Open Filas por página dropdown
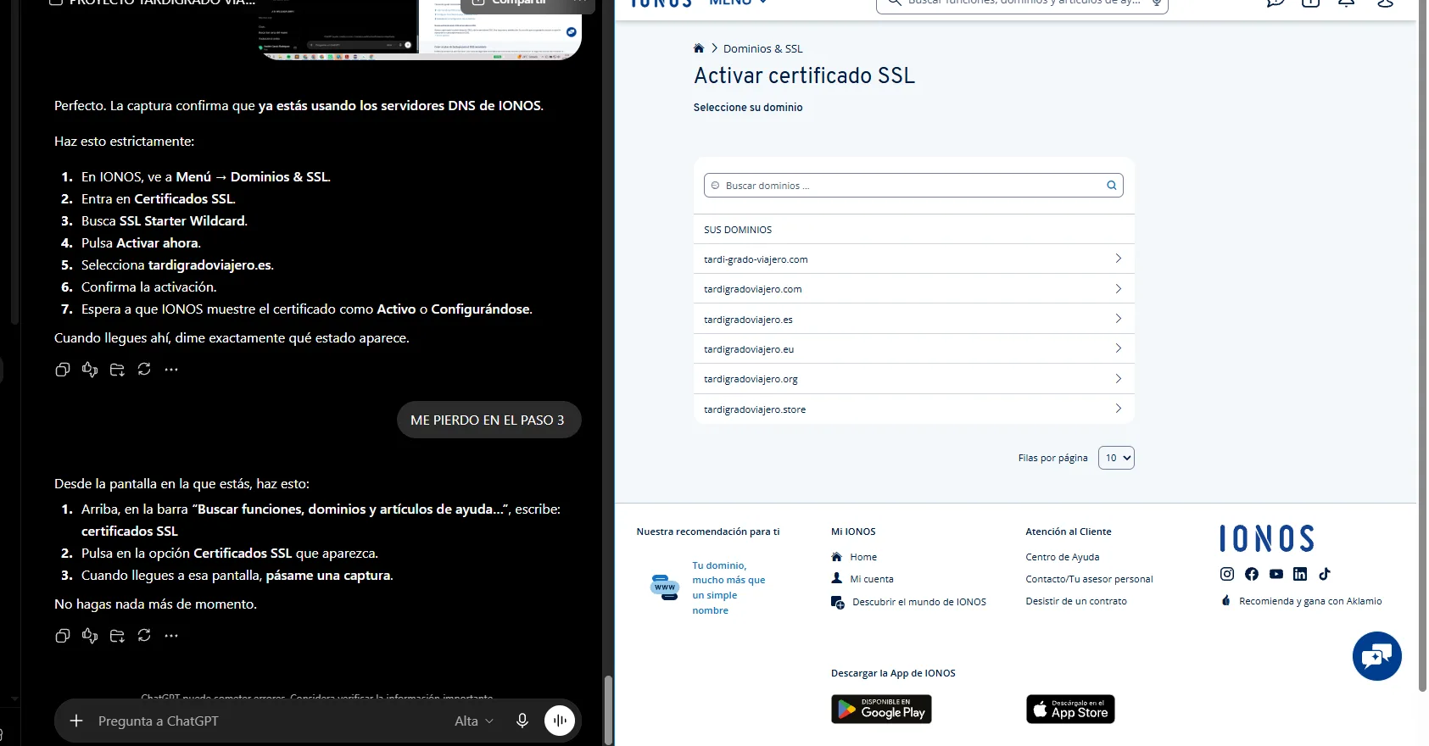Screen dimensions: 1429x746 point(1116,458)
